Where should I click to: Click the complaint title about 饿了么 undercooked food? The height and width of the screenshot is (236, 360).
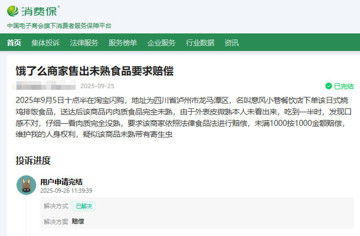[94, 71]
